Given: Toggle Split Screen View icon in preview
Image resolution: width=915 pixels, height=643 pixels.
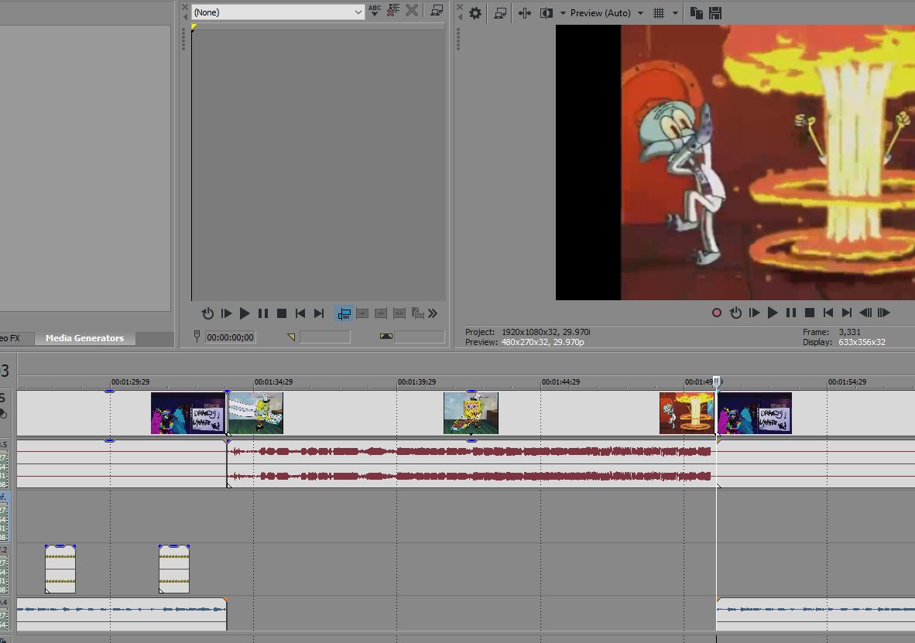Looking at the screenshot, I should [x=547, y=13].
